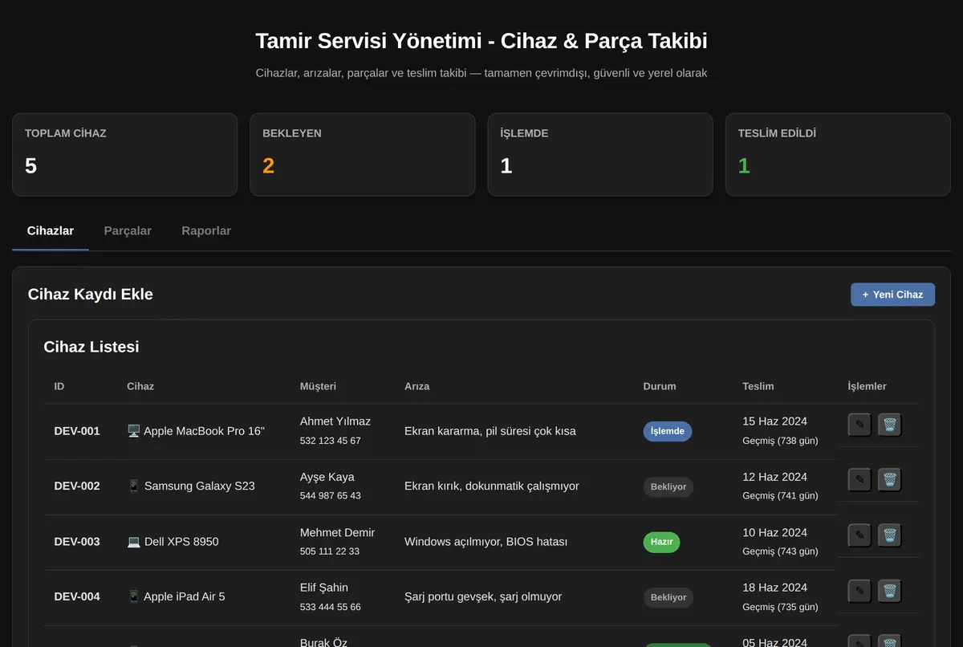Click delivery date 18 Haz 2024
963x647 pixels.
pyautogui.click(x=774, y=588)
